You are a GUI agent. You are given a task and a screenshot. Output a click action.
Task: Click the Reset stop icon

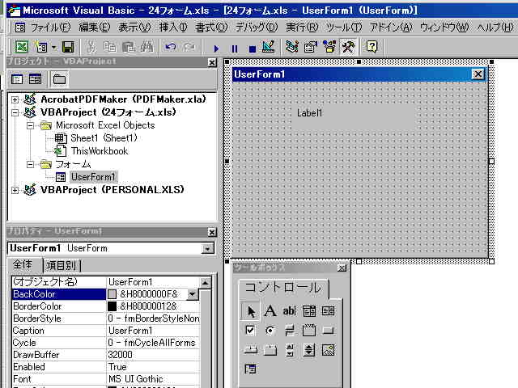point(253,48)
